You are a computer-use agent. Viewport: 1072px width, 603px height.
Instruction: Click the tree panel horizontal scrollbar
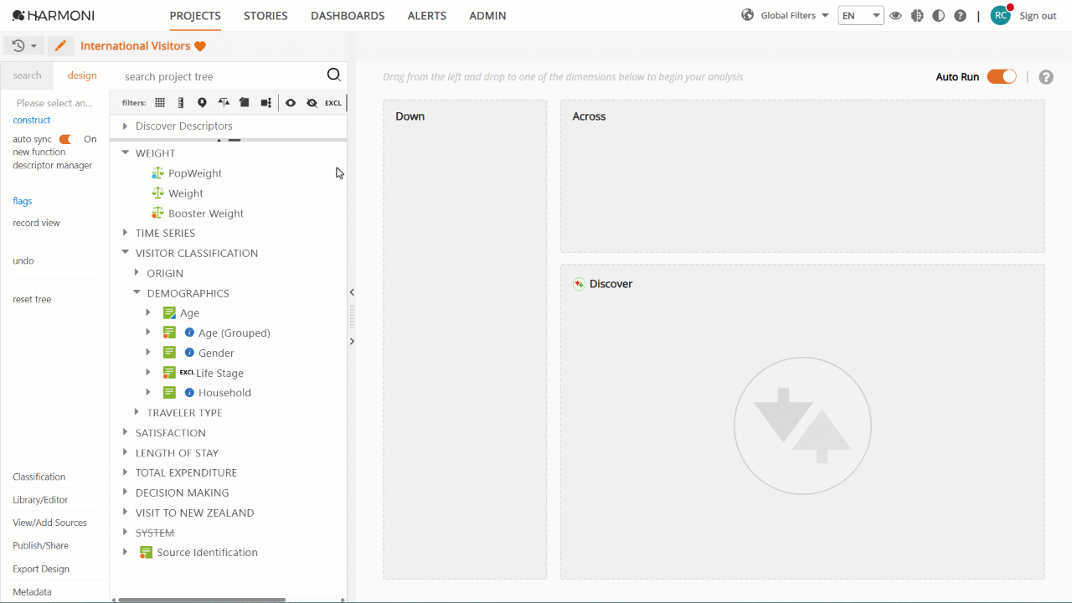tap(202, 600)
